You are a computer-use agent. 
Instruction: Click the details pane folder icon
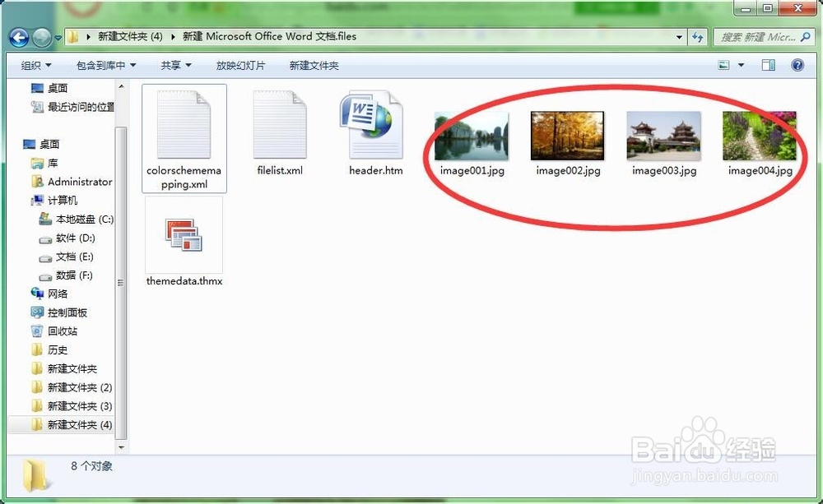[35, 475]
